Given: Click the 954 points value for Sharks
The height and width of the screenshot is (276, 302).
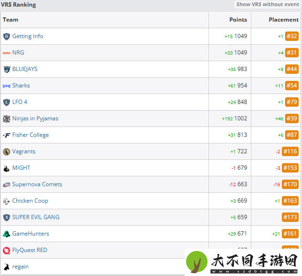Looking at the screenshot, I should pos(242,86).
